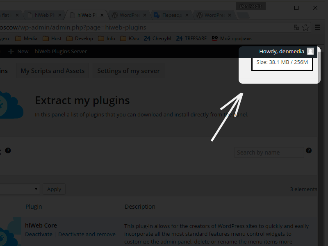328x246 pixels.
Task: Open hiWeb Plugins Server admin bar item
Action: pyautogui.click(x=61, y=52)
